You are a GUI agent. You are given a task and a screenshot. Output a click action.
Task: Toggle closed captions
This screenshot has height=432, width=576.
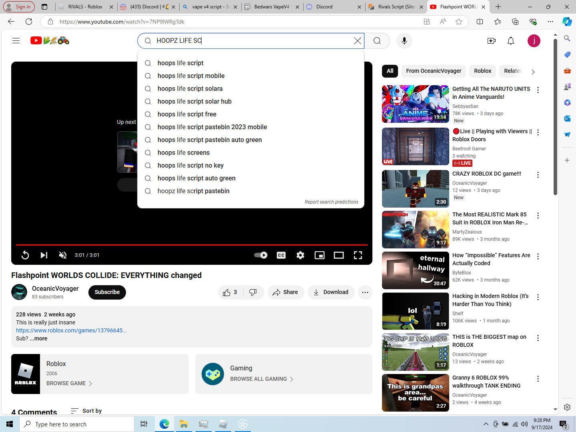(281, 255)
